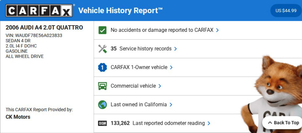The height and width of the screenshot is (133, 302).
Task: Click the 2006 Audi A4 2.0T Quattro title
Action: 44,28
